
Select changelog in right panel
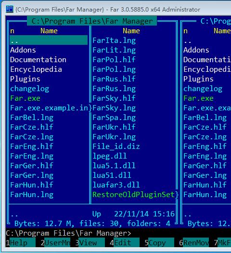[203, 89]
